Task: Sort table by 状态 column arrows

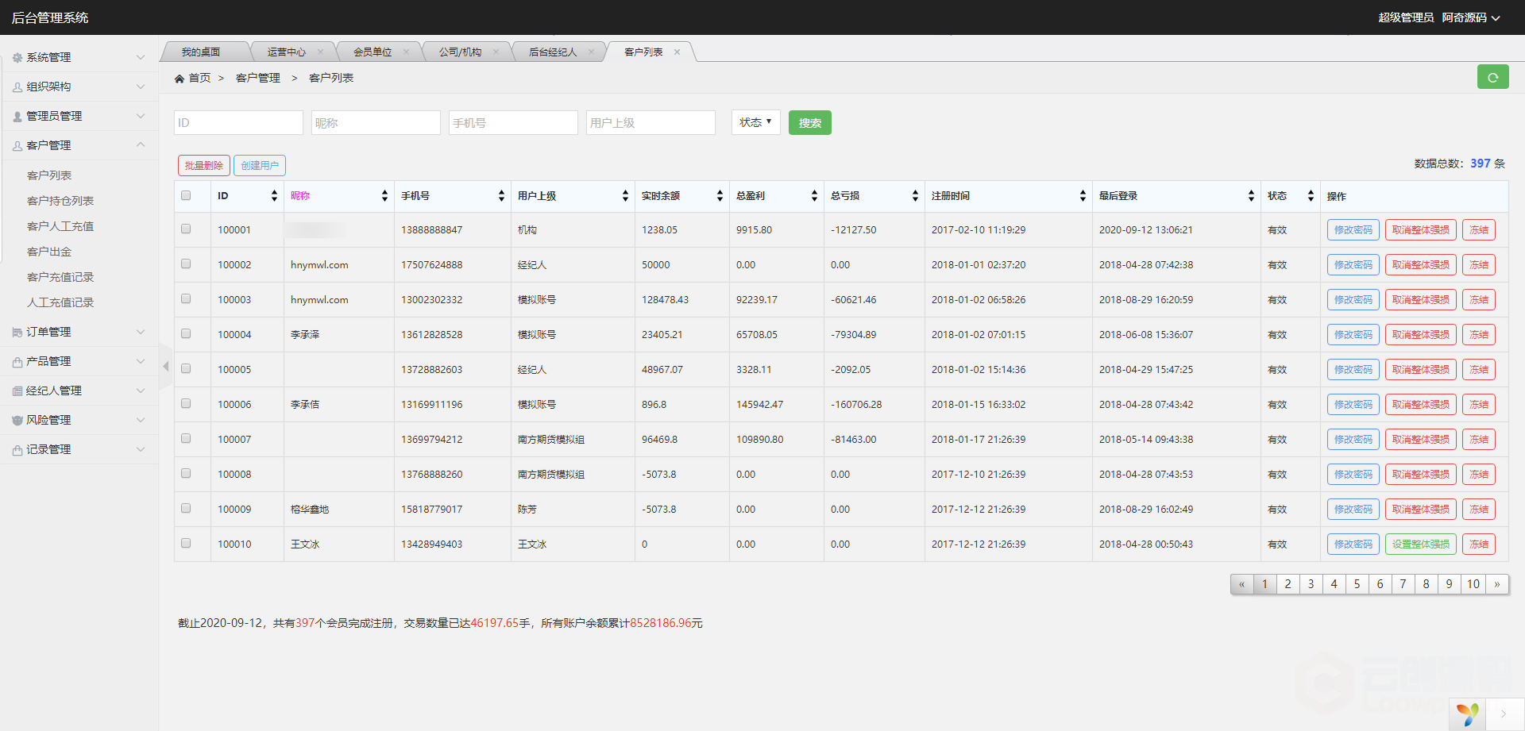Action: point(1311,196)
